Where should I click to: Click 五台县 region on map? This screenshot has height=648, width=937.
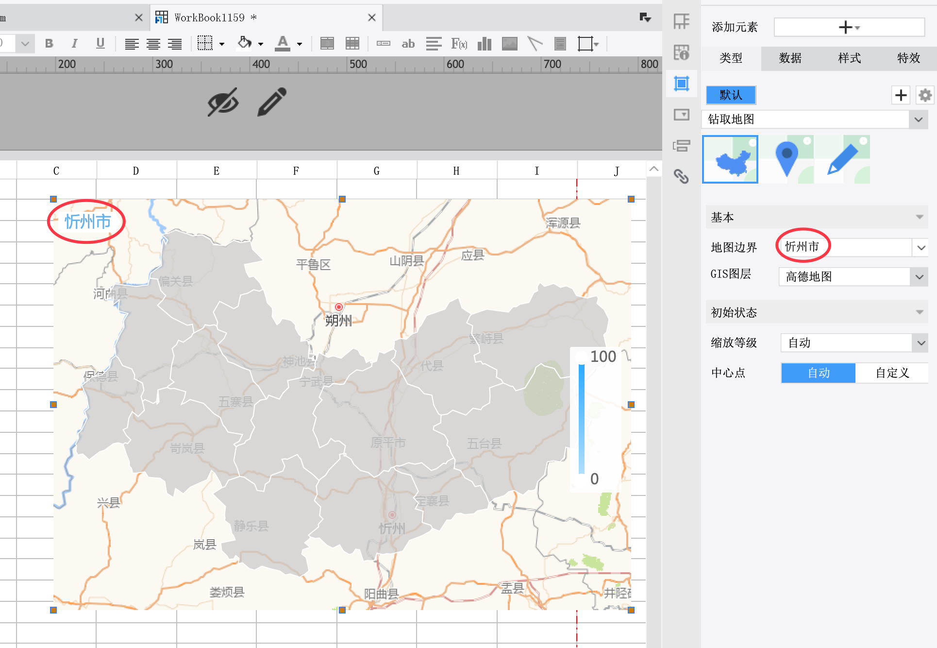click(x=484, y=443)
